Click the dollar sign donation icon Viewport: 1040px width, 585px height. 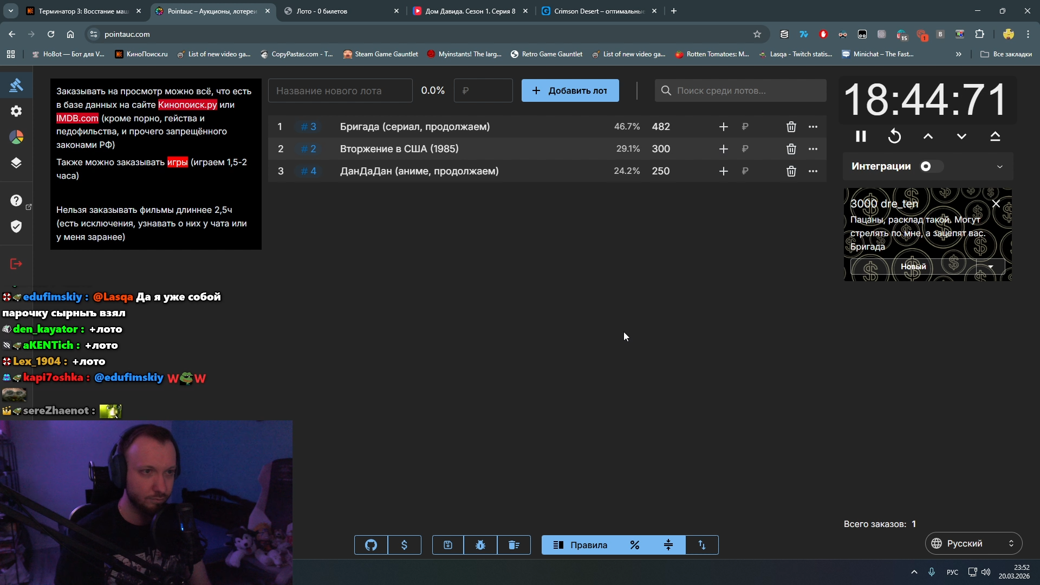point(404,545)
